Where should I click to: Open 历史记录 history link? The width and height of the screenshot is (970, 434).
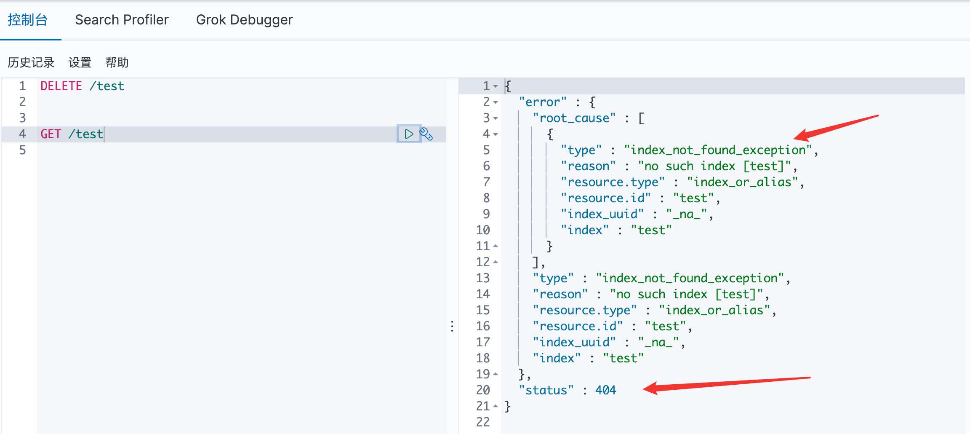click(x=31, y=63)
